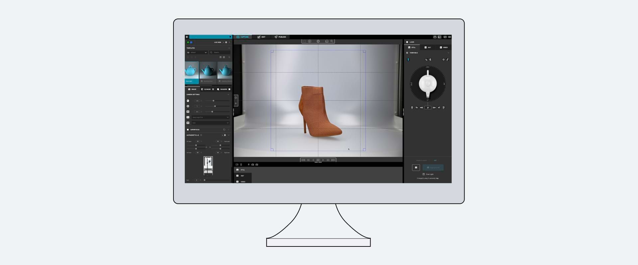
Task: Click the pin icon in bottom toolbar
Action: [x=249, y=165]
